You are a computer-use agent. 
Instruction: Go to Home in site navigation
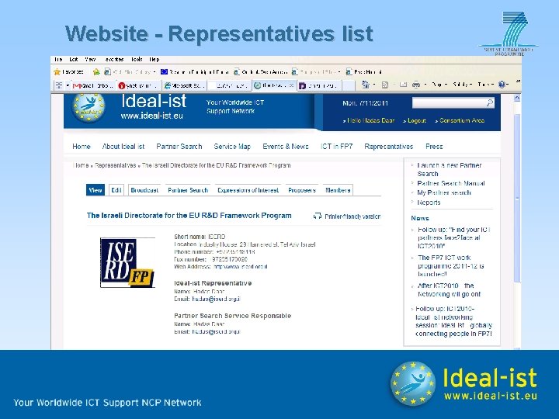point(82,147)
